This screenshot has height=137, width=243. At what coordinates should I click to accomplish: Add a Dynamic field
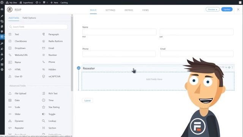coord(19,121)
